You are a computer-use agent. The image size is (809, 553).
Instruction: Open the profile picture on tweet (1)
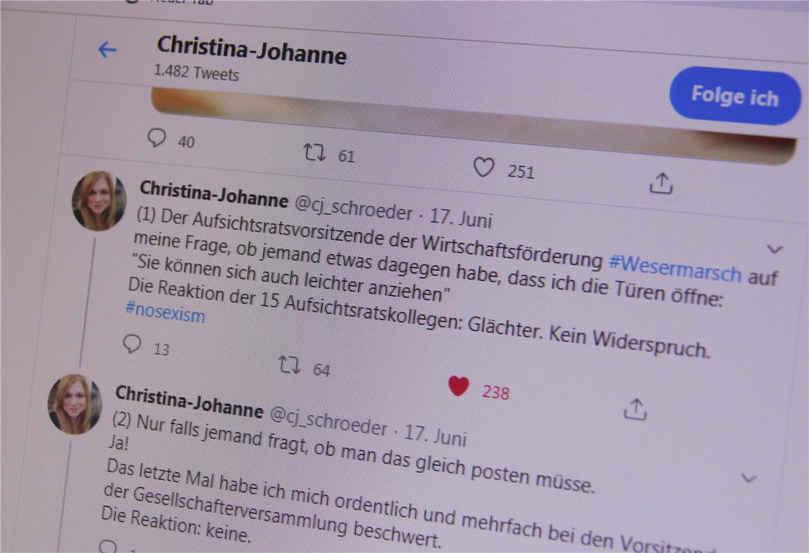[x=99, y=201]
